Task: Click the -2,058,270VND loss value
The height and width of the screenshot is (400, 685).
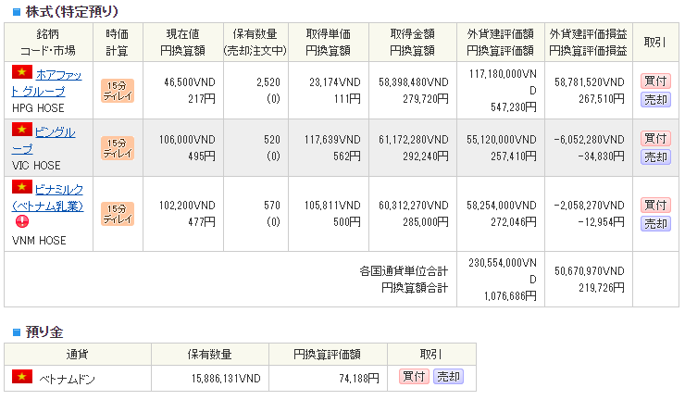Action: [x=589, y=206]
